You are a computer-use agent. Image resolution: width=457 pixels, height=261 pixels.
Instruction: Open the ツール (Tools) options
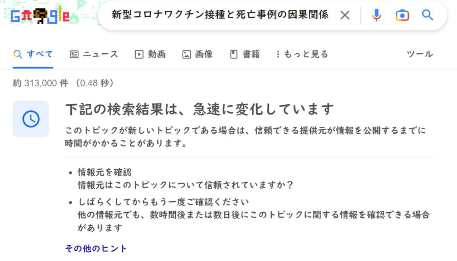420,54
